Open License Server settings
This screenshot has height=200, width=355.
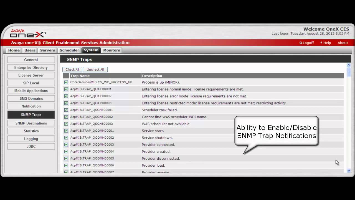pyautogui.click(x=31, y=75)
